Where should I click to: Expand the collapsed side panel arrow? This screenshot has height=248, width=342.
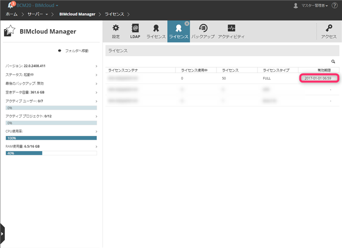pos(2,234)
